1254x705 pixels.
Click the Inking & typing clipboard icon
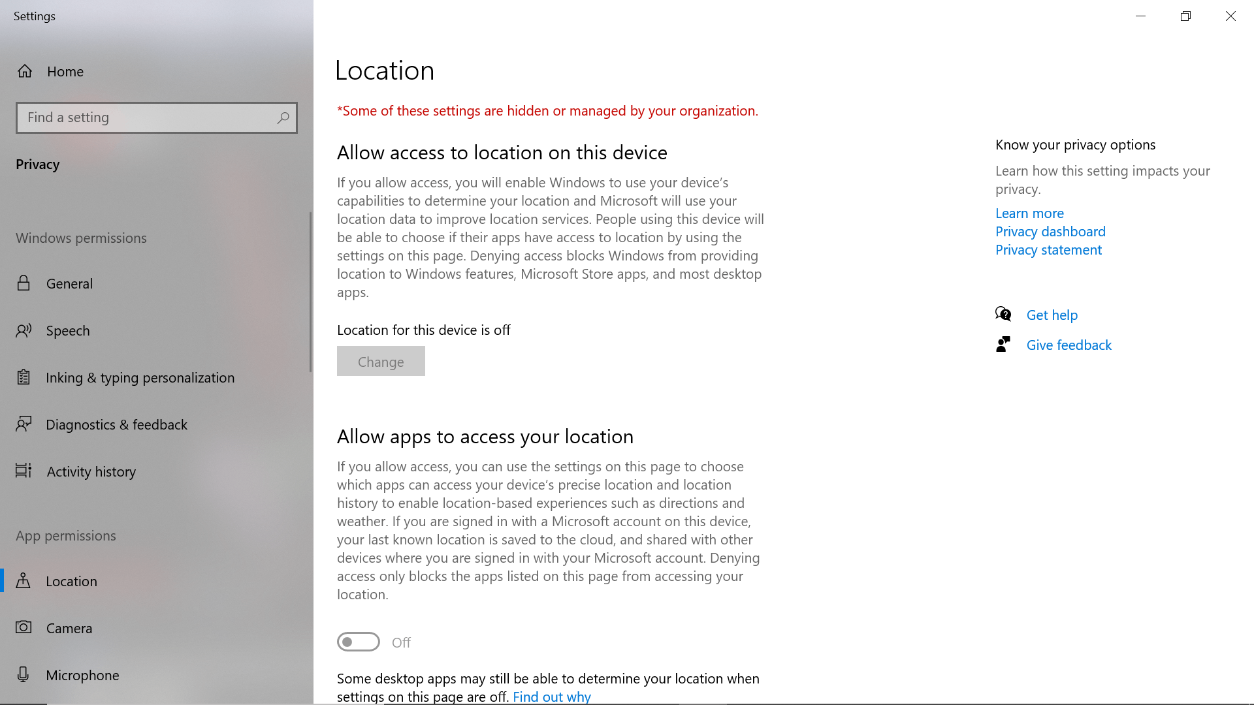coord(24,377)
